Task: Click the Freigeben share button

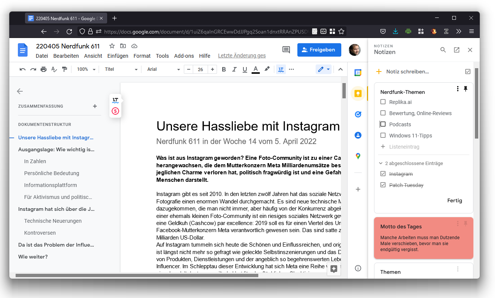Action: [319, 50]
